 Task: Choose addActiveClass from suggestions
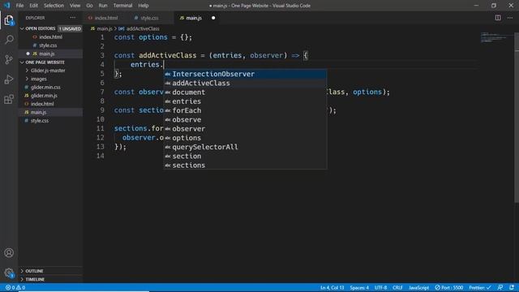click(x=245, y=83)
